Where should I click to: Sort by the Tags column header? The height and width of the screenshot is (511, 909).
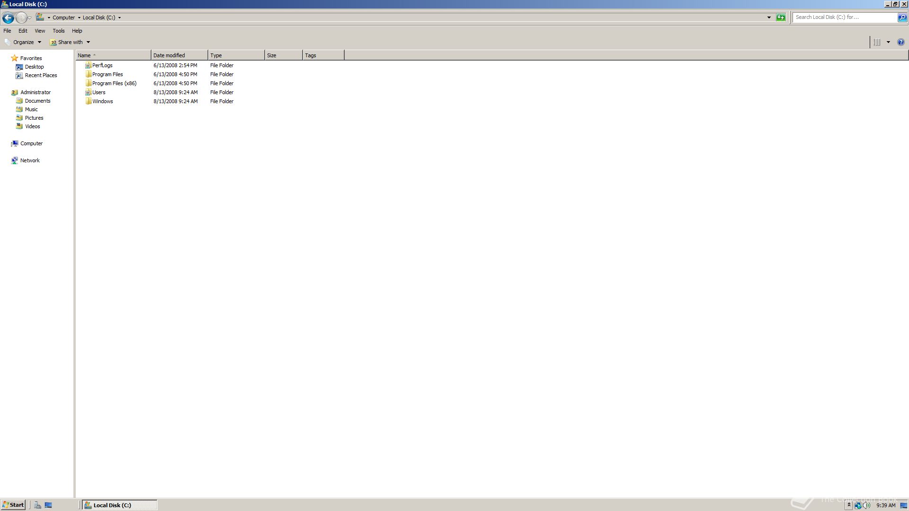(x=323, y=55)
